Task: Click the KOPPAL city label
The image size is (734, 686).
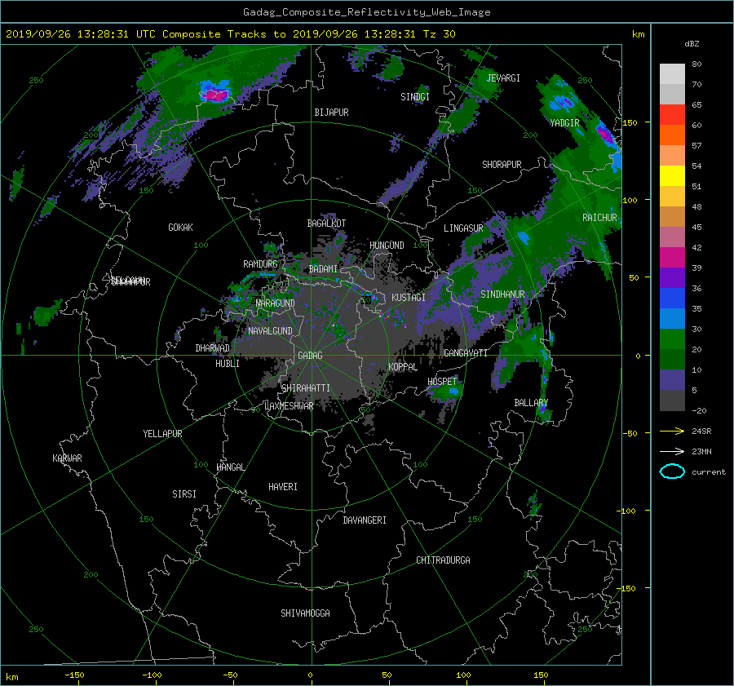Action: click(403, 367)
